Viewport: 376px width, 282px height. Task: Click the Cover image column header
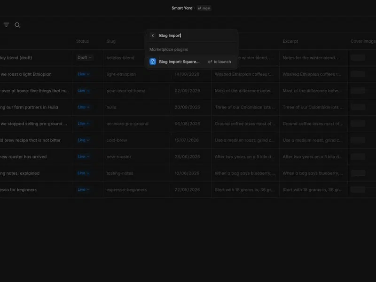[363, 41]
